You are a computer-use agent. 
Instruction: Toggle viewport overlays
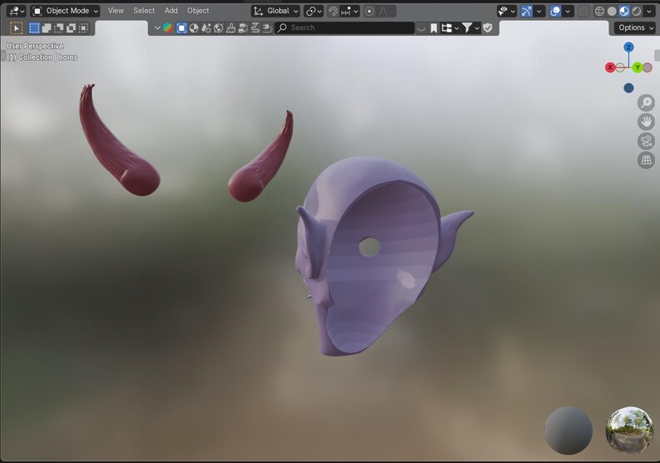[555, 11]
